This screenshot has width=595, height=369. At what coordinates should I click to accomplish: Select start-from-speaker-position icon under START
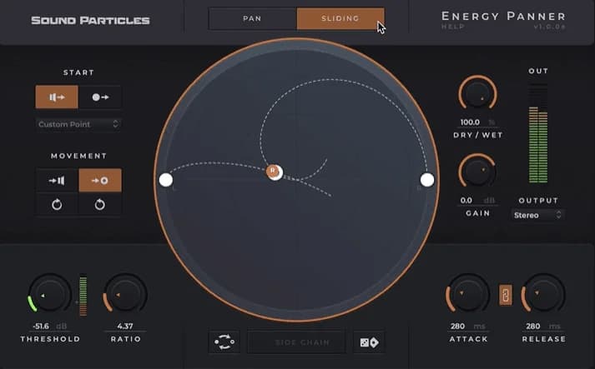tap(57, 97)
